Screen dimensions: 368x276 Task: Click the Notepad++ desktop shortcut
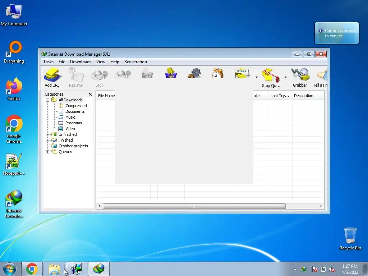coord(14,164)
